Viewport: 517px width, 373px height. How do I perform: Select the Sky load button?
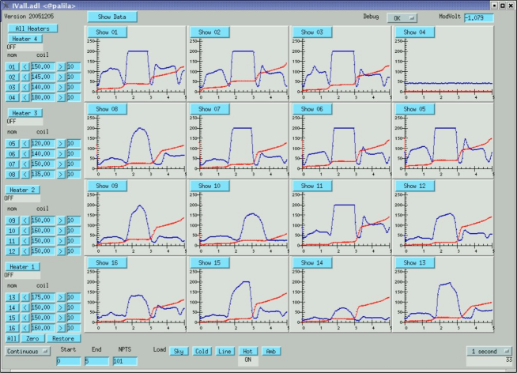coord(179,350)
